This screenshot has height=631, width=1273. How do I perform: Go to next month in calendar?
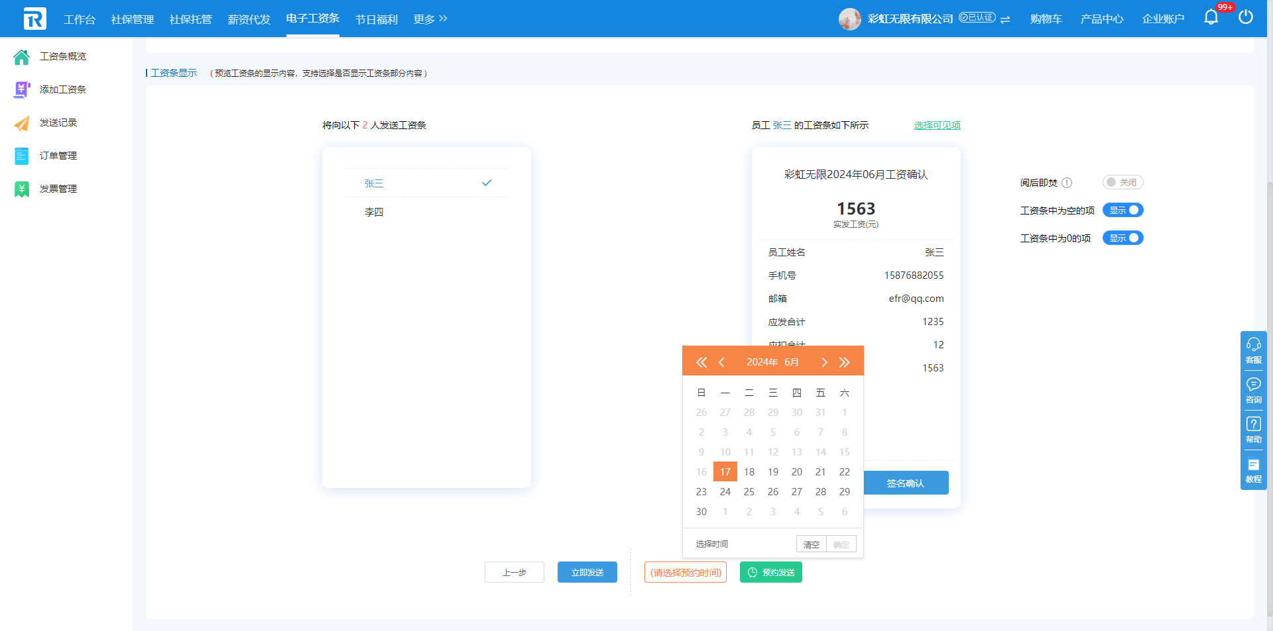pos(824,362)
